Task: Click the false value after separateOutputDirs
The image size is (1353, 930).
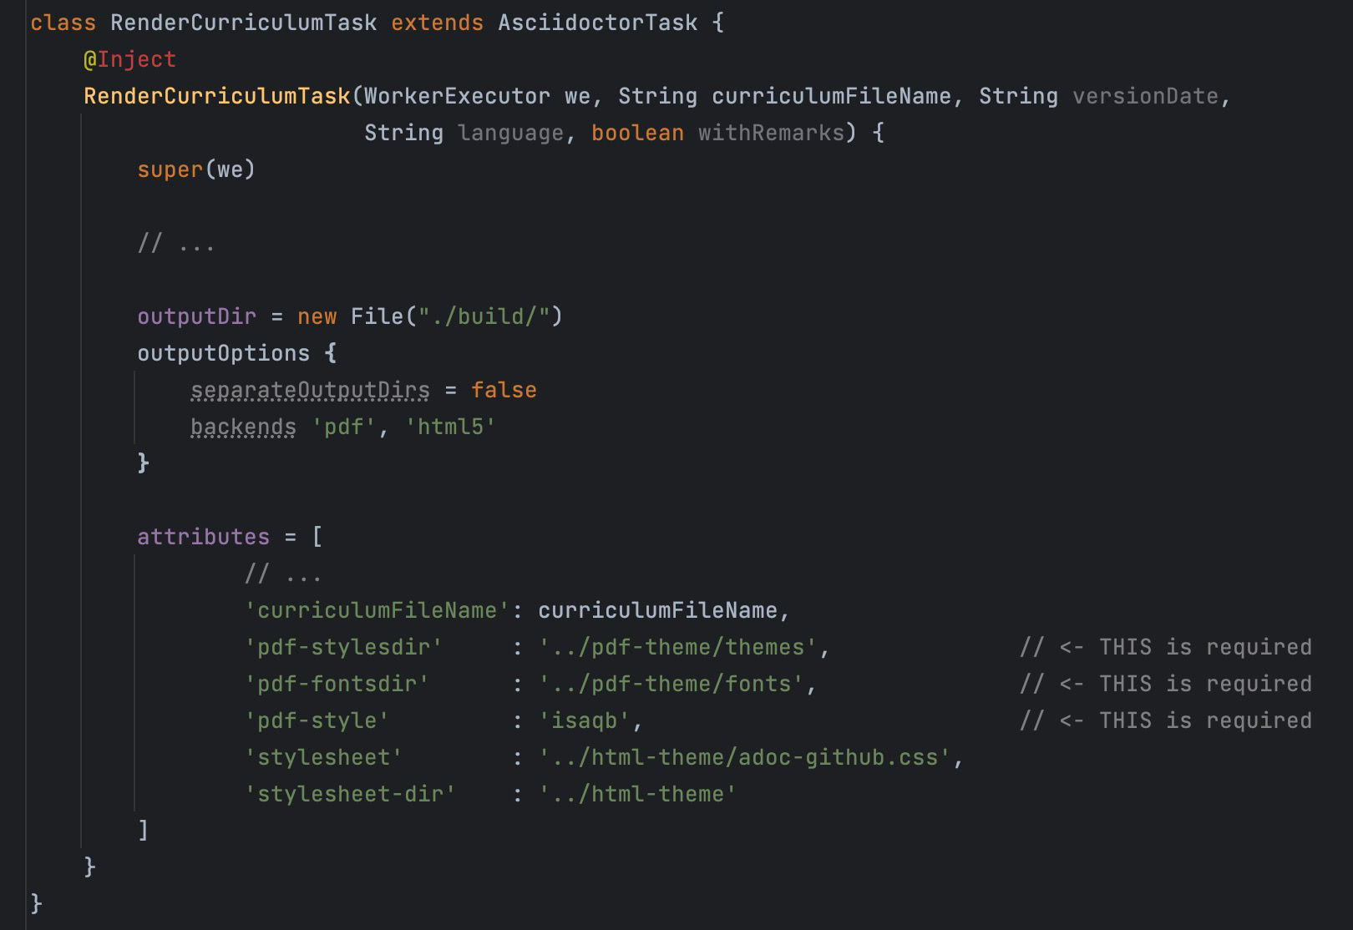Action: [x=504, y=390]
